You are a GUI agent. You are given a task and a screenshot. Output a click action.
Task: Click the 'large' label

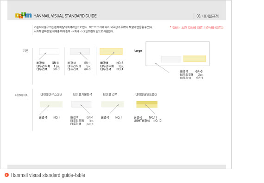tap(138, 50)
